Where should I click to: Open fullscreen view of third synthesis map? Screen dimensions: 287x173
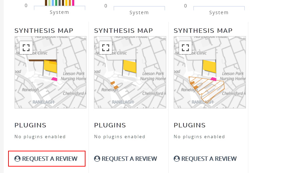[x=185, y=48]
